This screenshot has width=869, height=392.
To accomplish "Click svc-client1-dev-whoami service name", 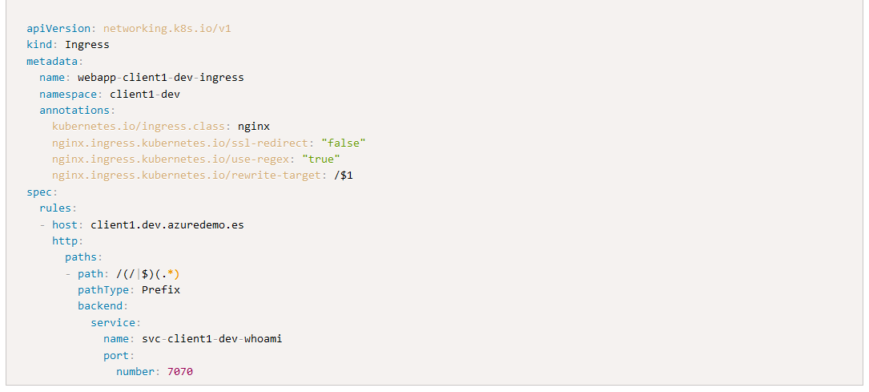I will (212, 339).
